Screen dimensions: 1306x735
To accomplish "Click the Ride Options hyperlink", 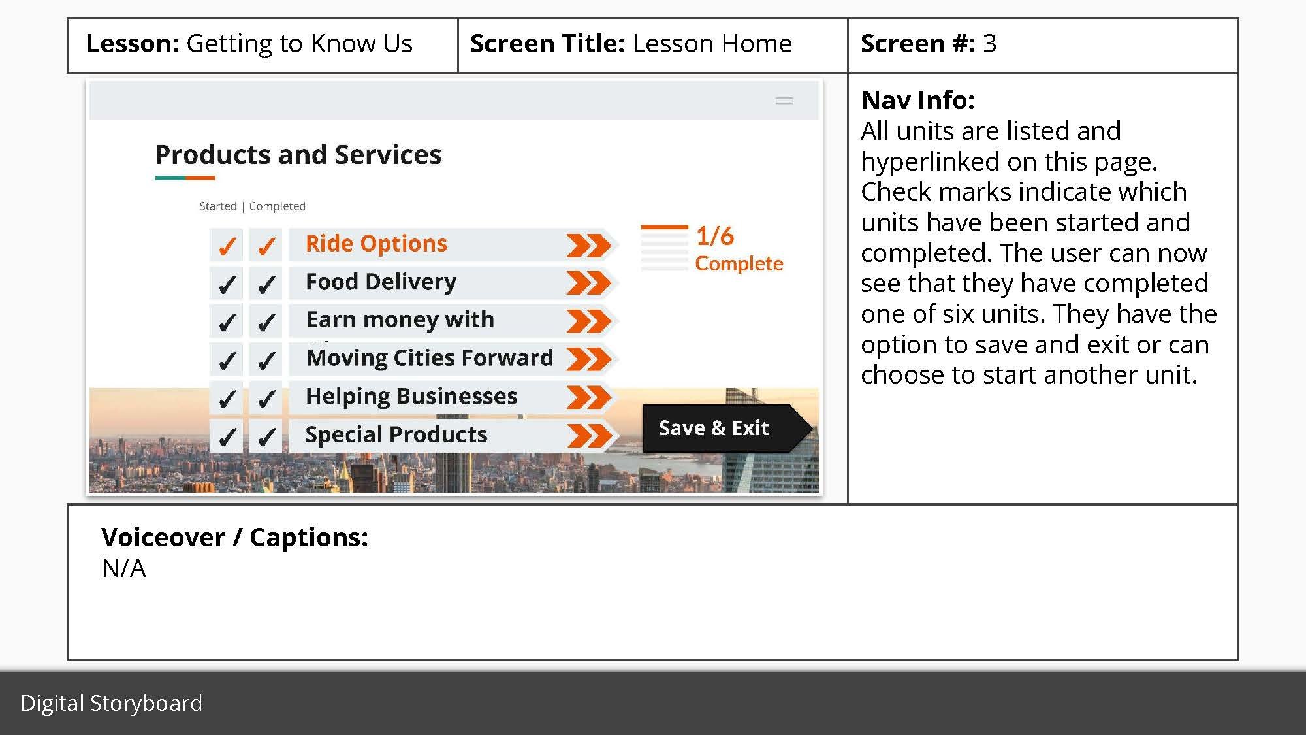I will click(x=377, y=243).
